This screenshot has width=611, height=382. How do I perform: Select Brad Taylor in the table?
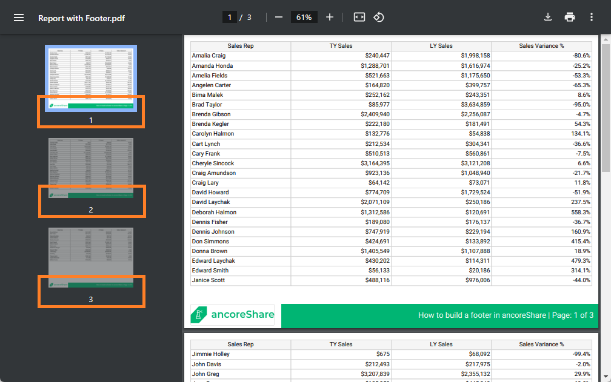207,105
